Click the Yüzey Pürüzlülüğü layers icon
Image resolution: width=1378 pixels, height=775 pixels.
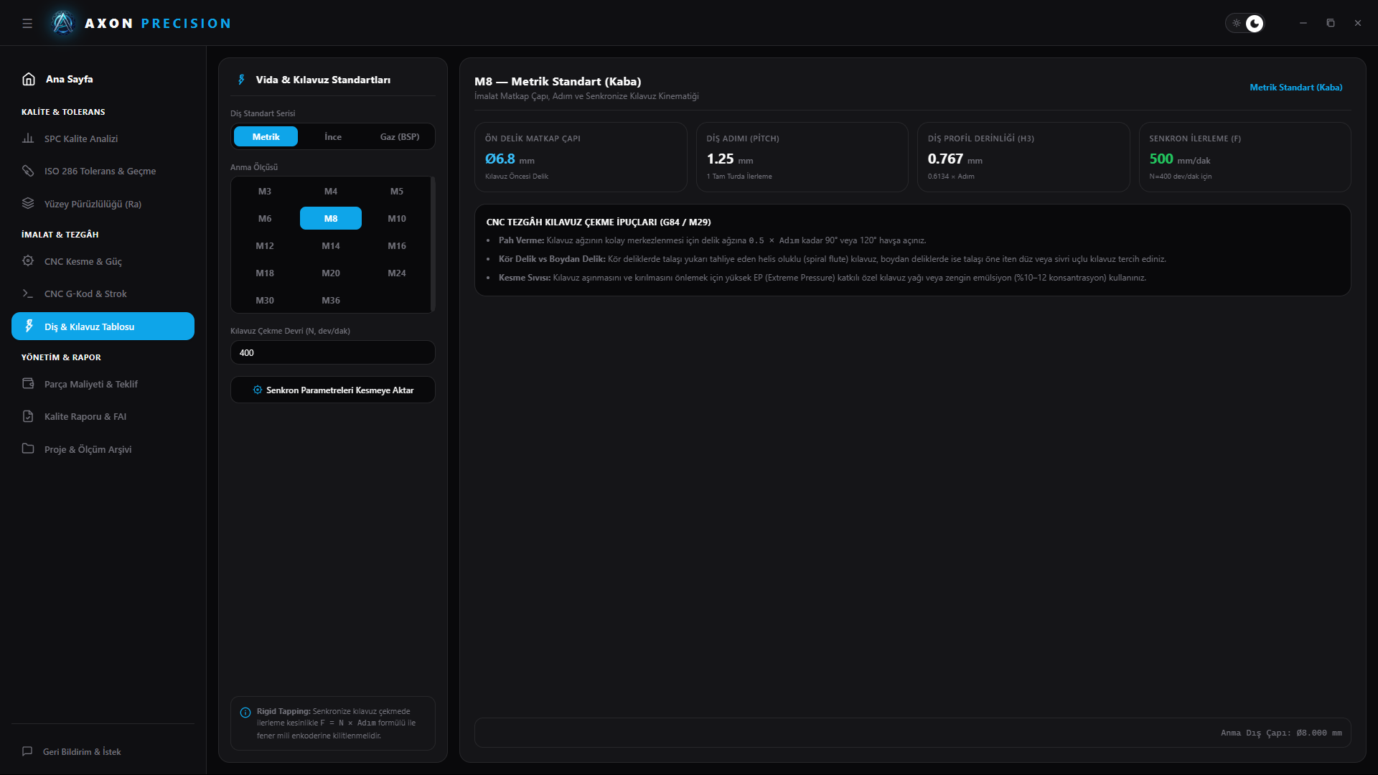coord(28,204)
